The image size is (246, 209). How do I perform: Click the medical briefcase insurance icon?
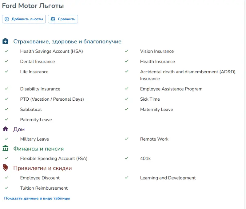[x=5, y=41]
